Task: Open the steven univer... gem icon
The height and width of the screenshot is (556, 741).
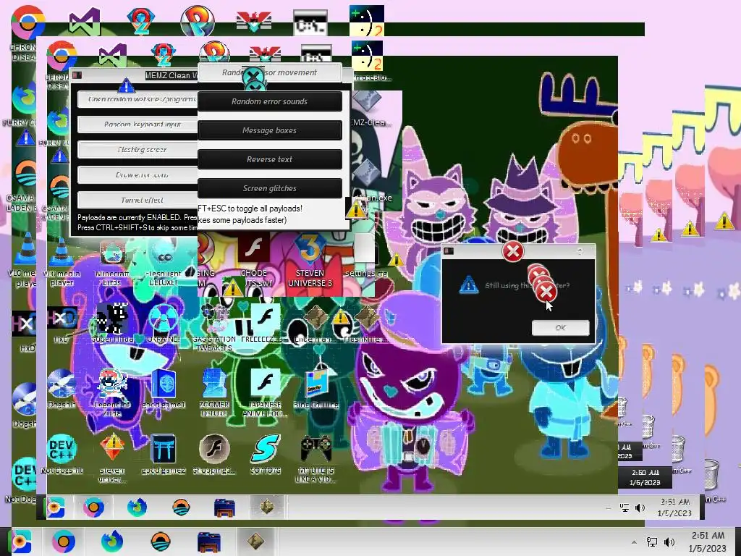Action: pos(112,458)
